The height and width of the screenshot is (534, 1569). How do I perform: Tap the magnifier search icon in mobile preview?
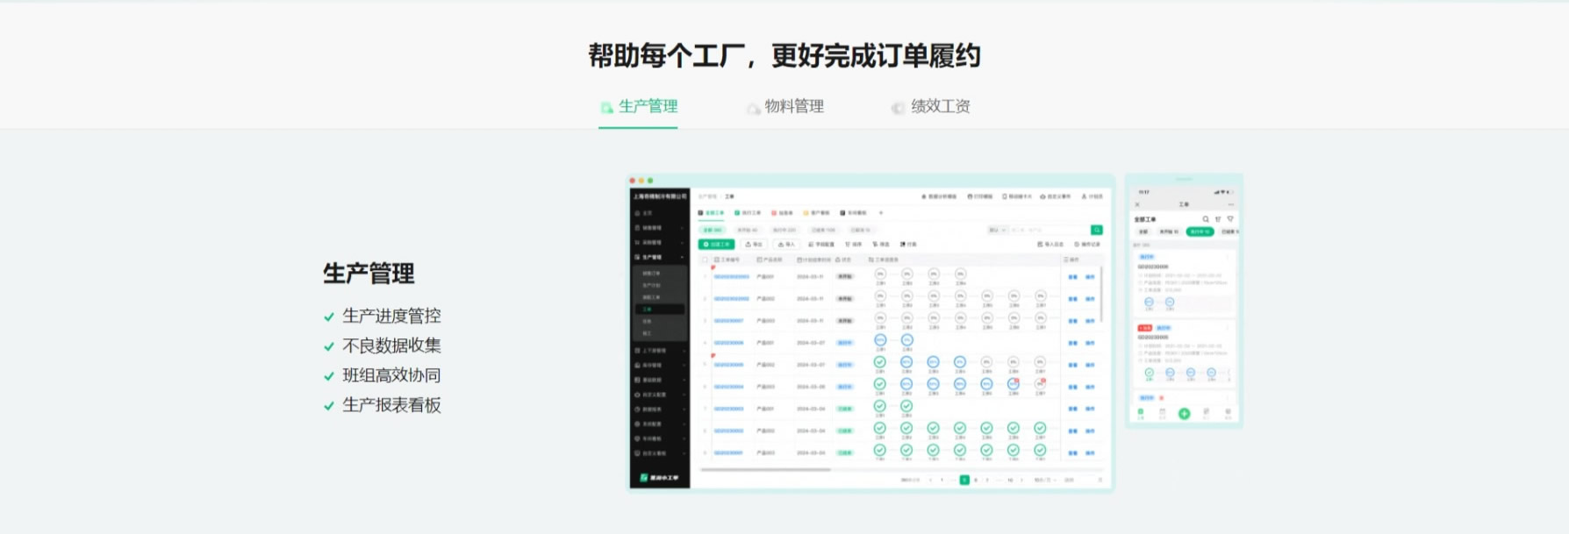1206,219
